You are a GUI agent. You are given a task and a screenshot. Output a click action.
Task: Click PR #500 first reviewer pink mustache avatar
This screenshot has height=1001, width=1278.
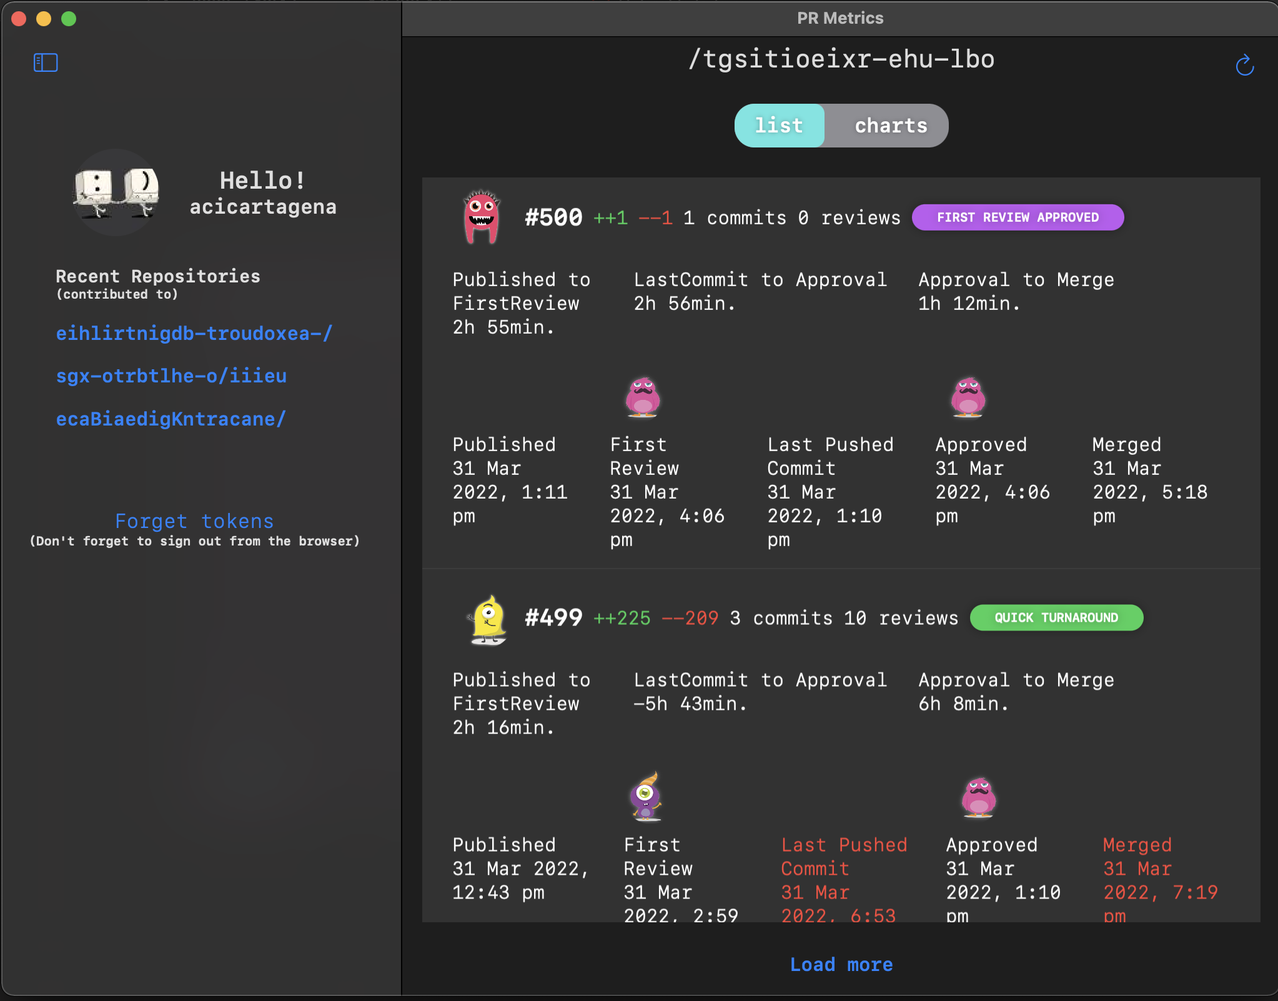pos(643,397)
